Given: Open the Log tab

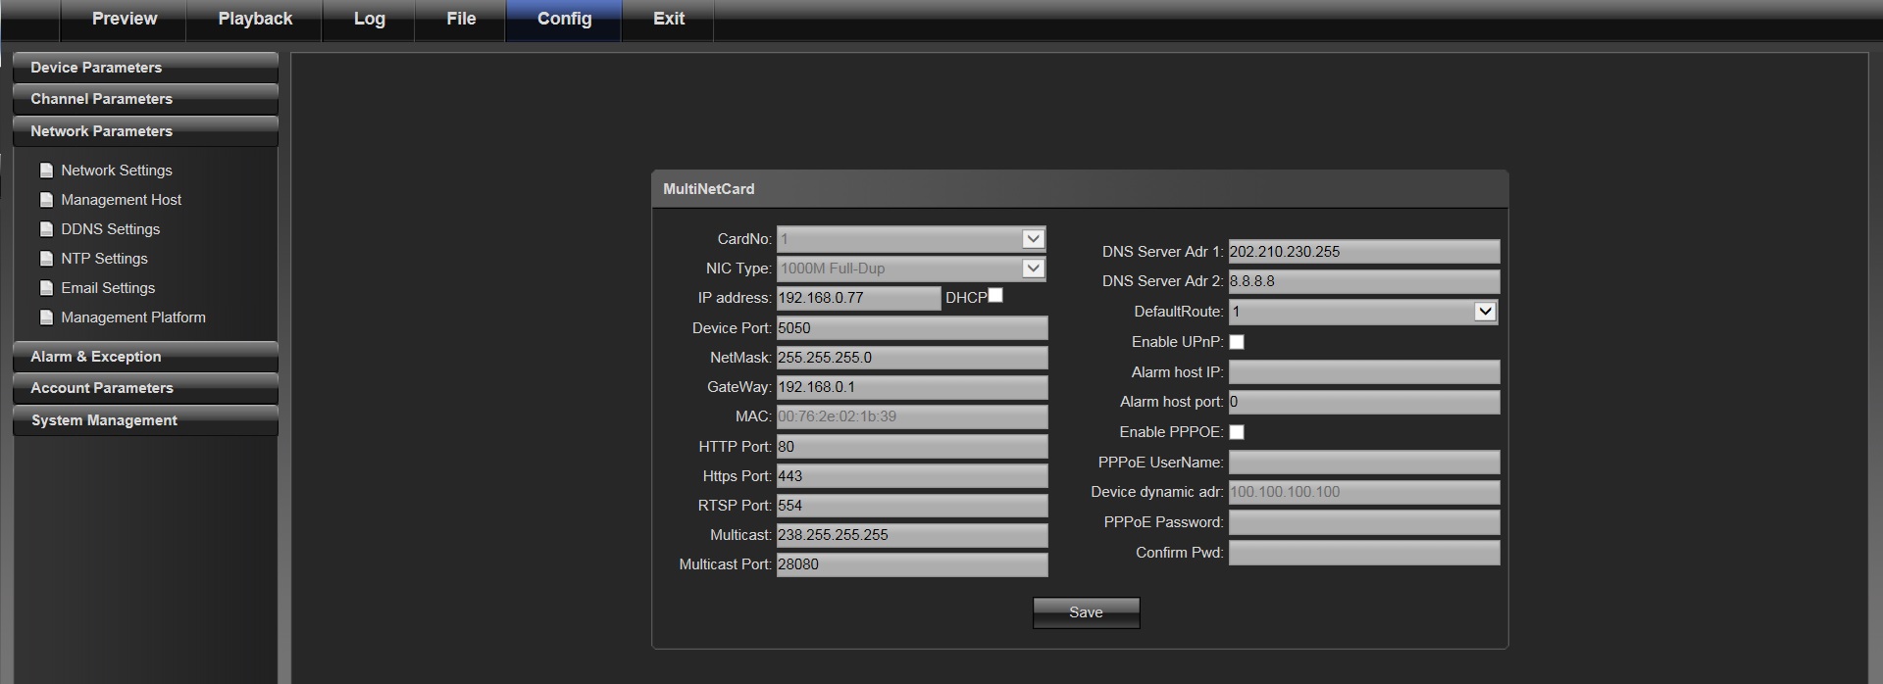Looking at the screenshot, I should pos(369,20).
